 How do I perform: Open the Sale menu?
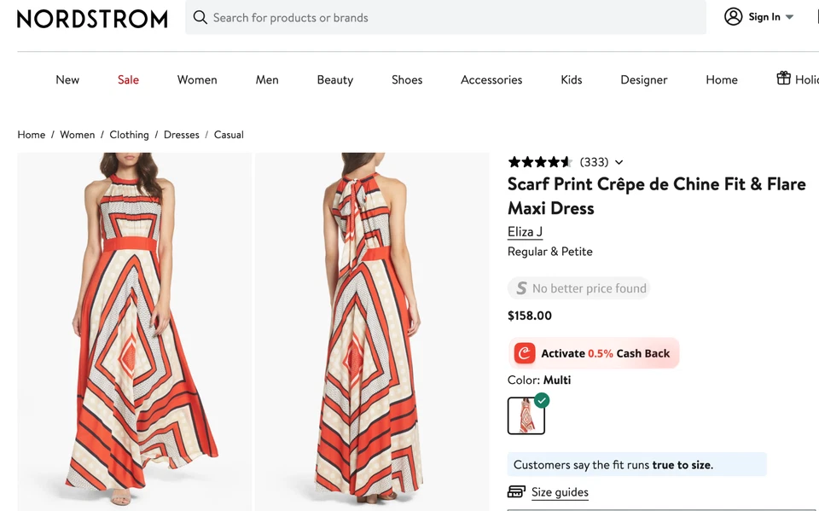[128, 79]
